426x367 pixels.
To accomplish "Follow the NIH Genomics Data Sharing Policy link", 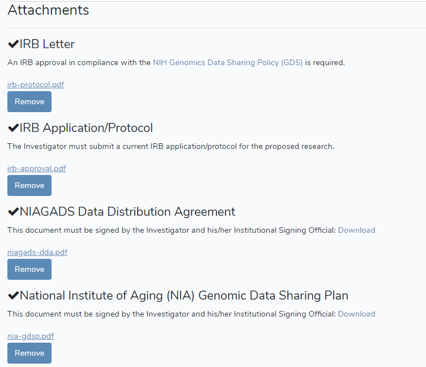I will tap(228, 63).
